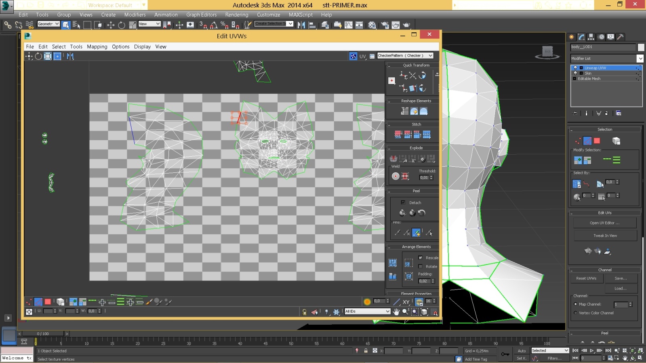646x363 pixels.
Task: Click Weld Selected Subobjects icon beside Target Weld
Action: click(x=405, y=176)
